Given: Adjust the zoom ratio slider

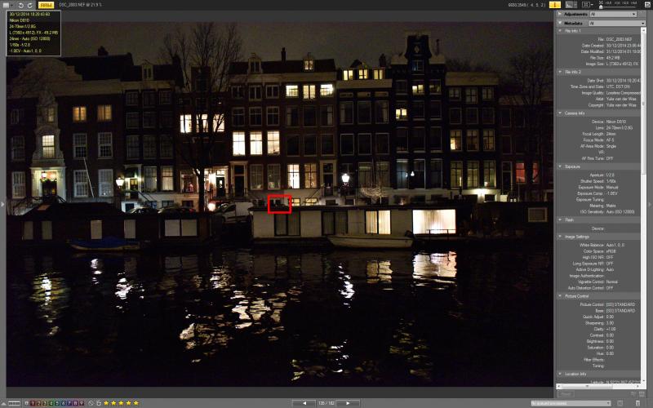Looking at the screenshot, I should click(618, 7).
